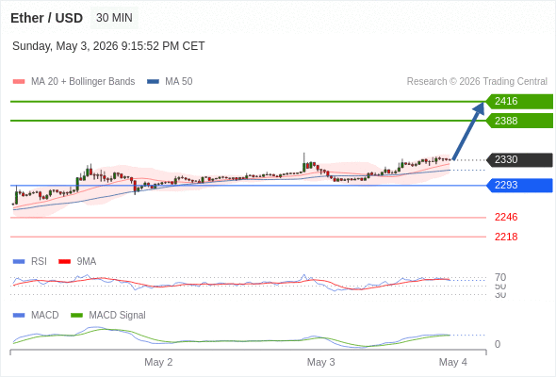Click the Ether / USD chart title

[x=46, y=18]
